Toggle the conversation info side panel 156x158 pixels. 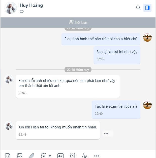pos(147,8)
